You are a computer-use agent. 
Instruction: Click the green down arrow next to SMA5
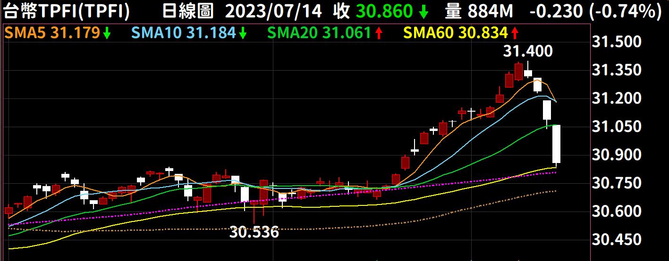(x=107, y=33)
